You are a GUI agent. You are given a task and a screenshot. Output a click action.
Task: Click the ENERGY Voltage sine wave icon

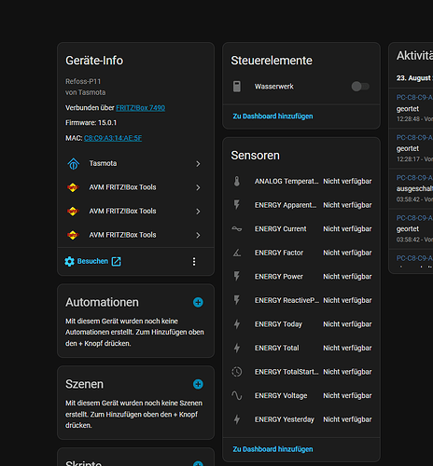pyautogui.click(x=237, y=395)
